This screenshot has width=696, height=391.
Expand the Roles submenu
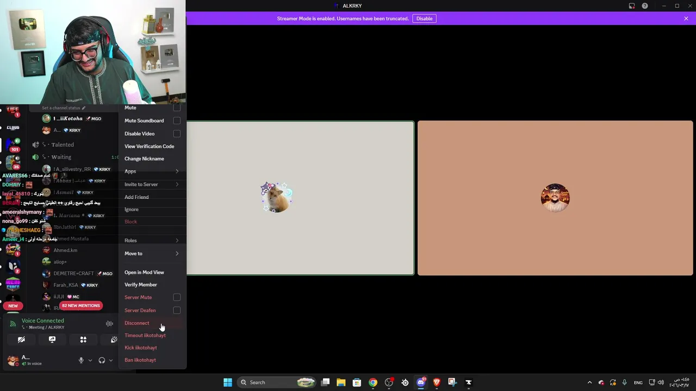pyautogui.click(x=152, y=241)
